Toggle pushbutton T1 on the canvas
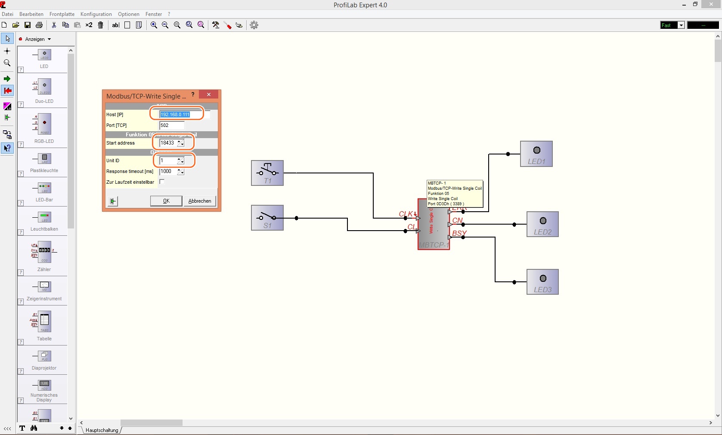This screenshot has width=722, height=435. pyautogui.click(x=267, y=173)
